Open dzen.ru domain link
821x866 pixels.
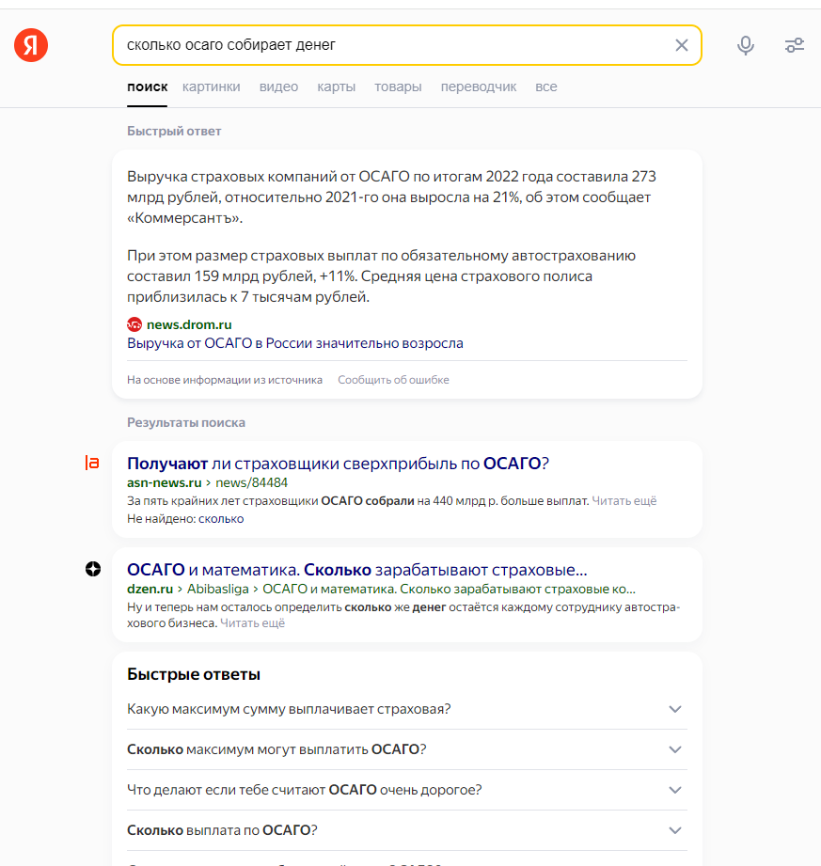point(150,589)
